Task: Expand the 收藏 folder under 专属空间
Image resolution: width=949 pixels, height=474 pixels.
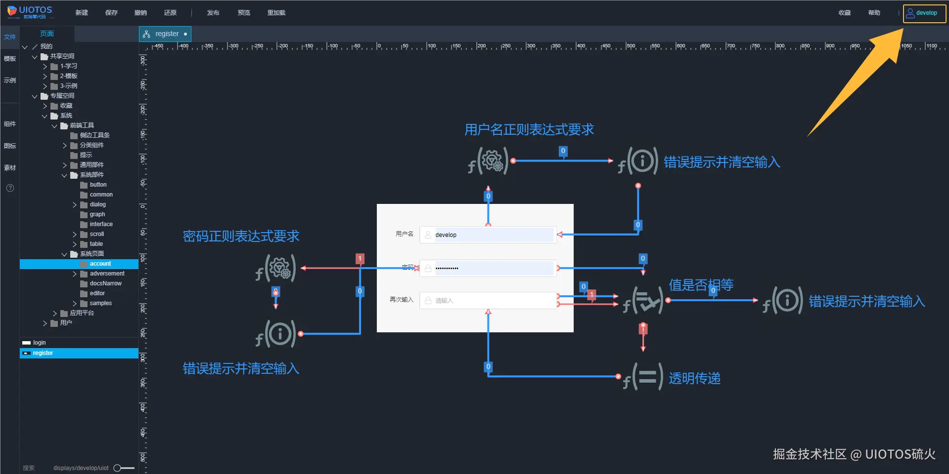Action: [45, 106]
